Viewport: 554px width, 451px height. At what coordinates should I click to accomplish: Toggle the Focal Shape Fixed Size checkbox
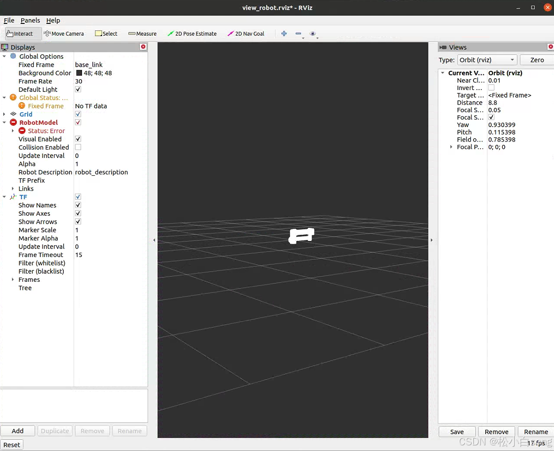coord(491,117)
